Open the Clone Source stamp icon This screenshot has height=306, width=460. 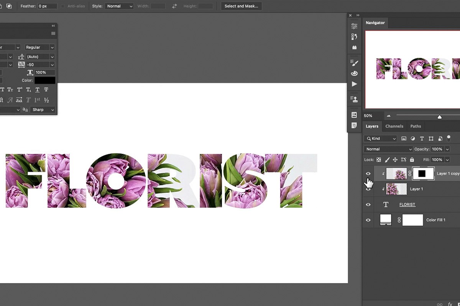coord(354,99)
